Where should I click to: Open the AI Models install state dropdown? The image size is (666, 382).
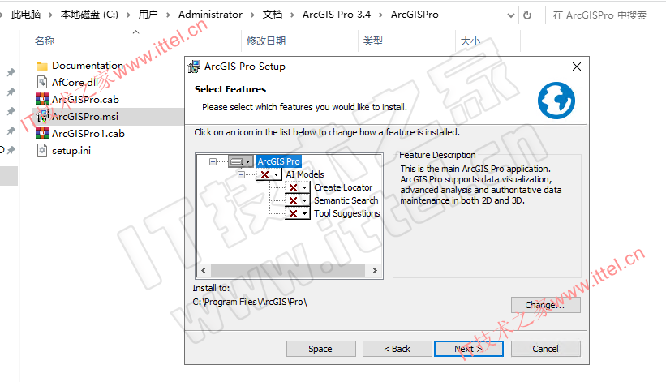click(269, 174)
